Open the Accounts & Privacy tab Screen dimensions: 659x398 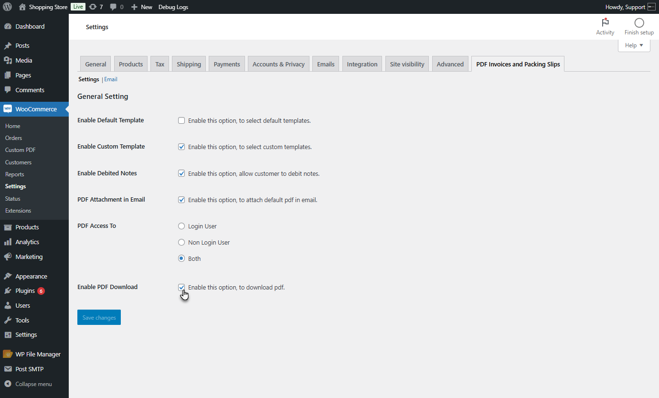tap(278, 64)
